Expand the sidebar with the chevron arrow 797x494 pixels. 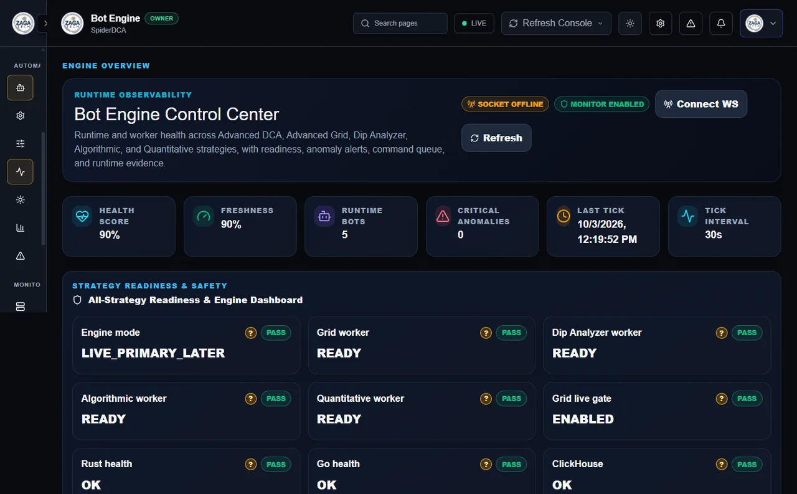(x=45, y=23)
